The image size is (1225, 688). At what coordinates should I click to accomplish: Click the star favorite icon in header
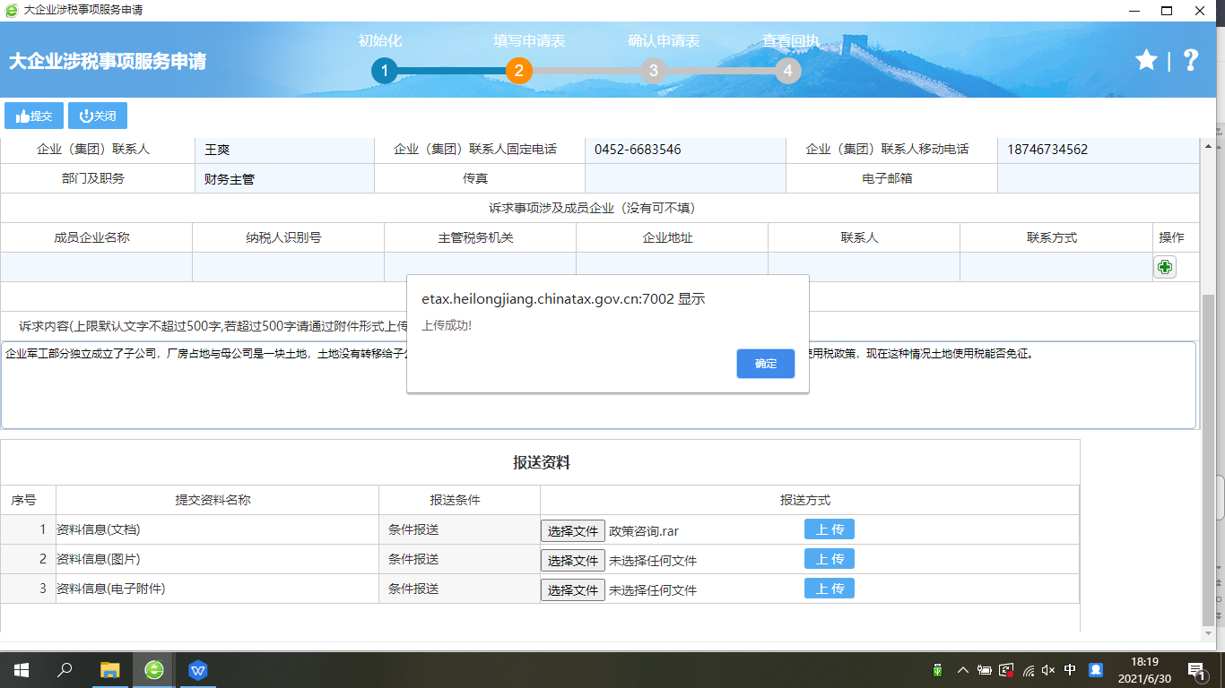1146,60
